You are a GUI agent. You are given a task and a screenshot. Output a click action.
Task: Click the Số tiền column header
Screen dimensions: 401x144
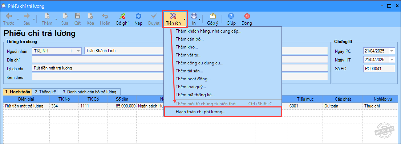click(122, 99)
